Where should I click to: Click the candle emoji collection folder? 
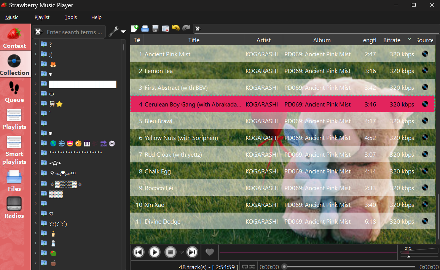click(x=53, y=233)
